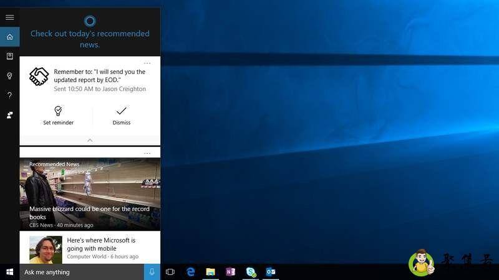Screen dimensions: 499x280
Task: Click the Computer World article thumbnail
Action: [x=46, y=249]
